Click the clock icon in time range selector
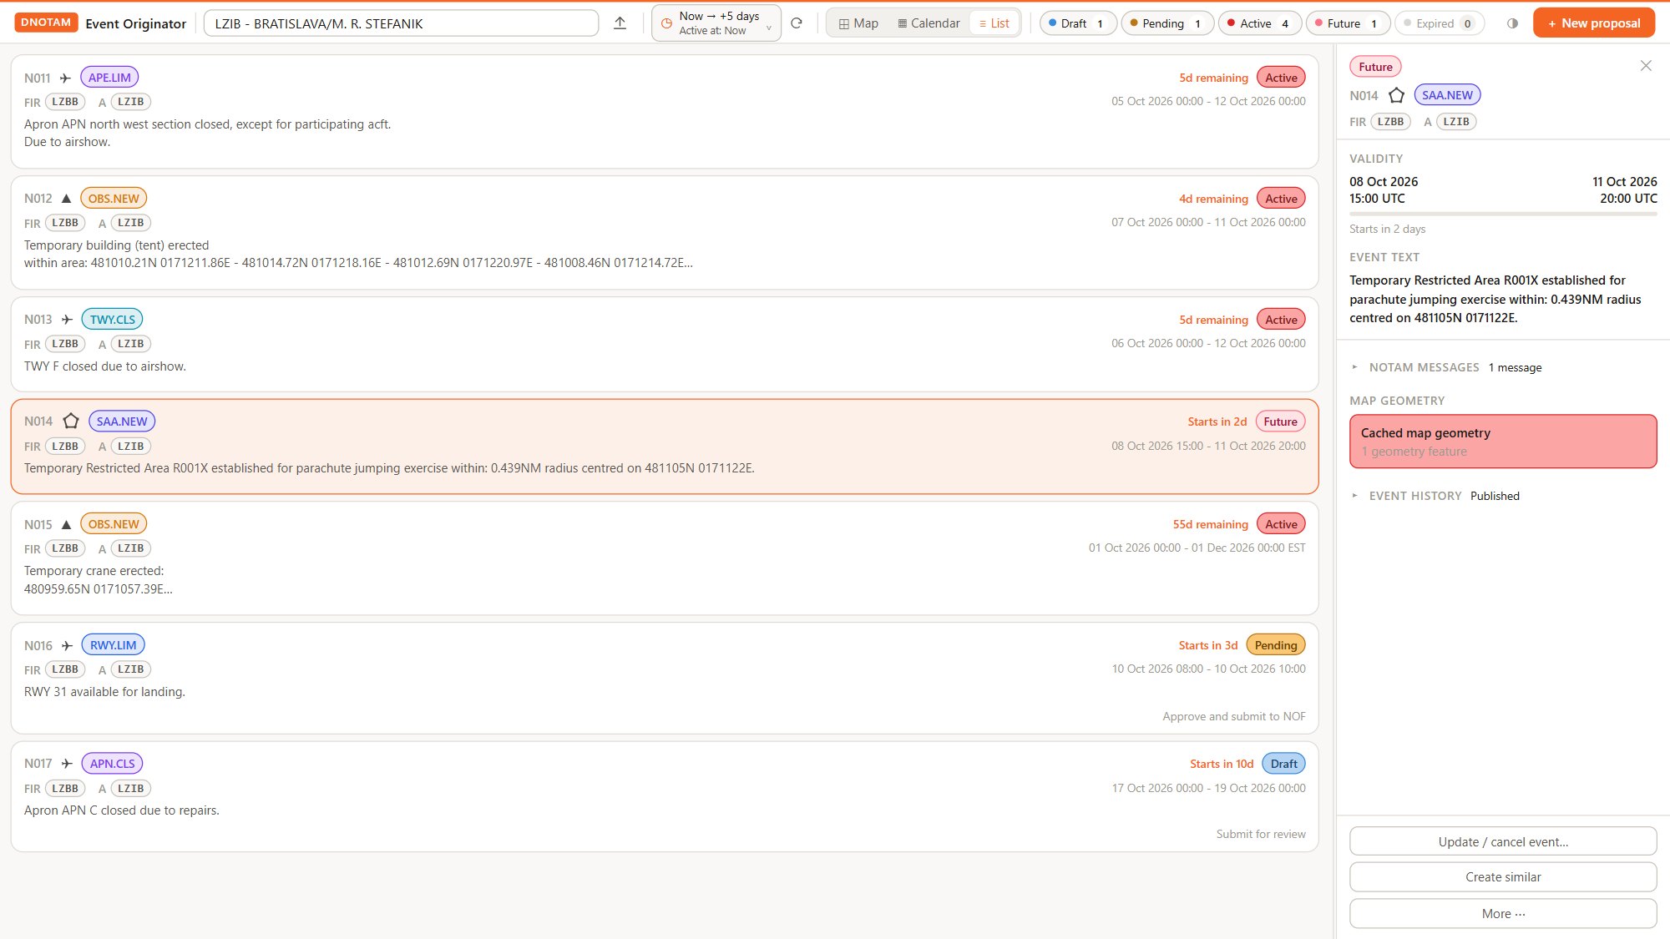The height and width of the screenshot is (939, 1670). click(x=666, y=23)
